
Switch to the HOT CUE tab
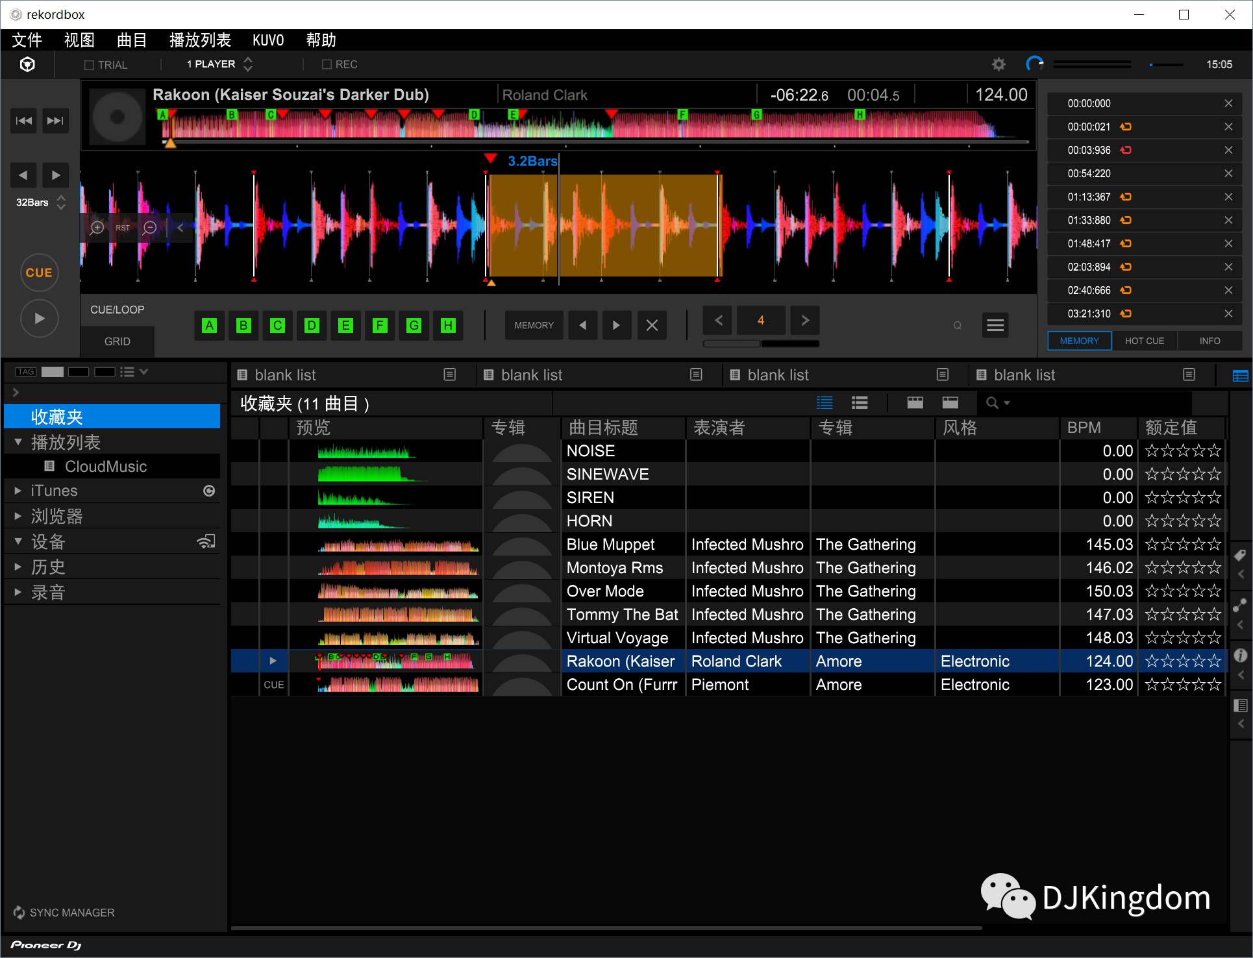tap(1145, 341)
